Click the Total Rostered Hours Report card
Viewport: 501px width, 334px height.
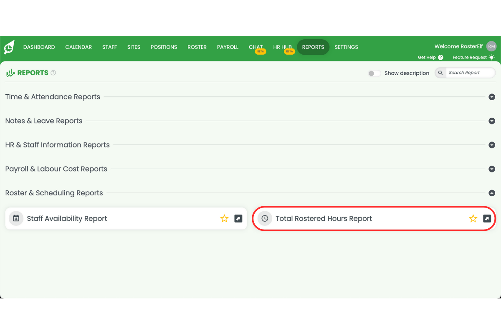point(324,218)
